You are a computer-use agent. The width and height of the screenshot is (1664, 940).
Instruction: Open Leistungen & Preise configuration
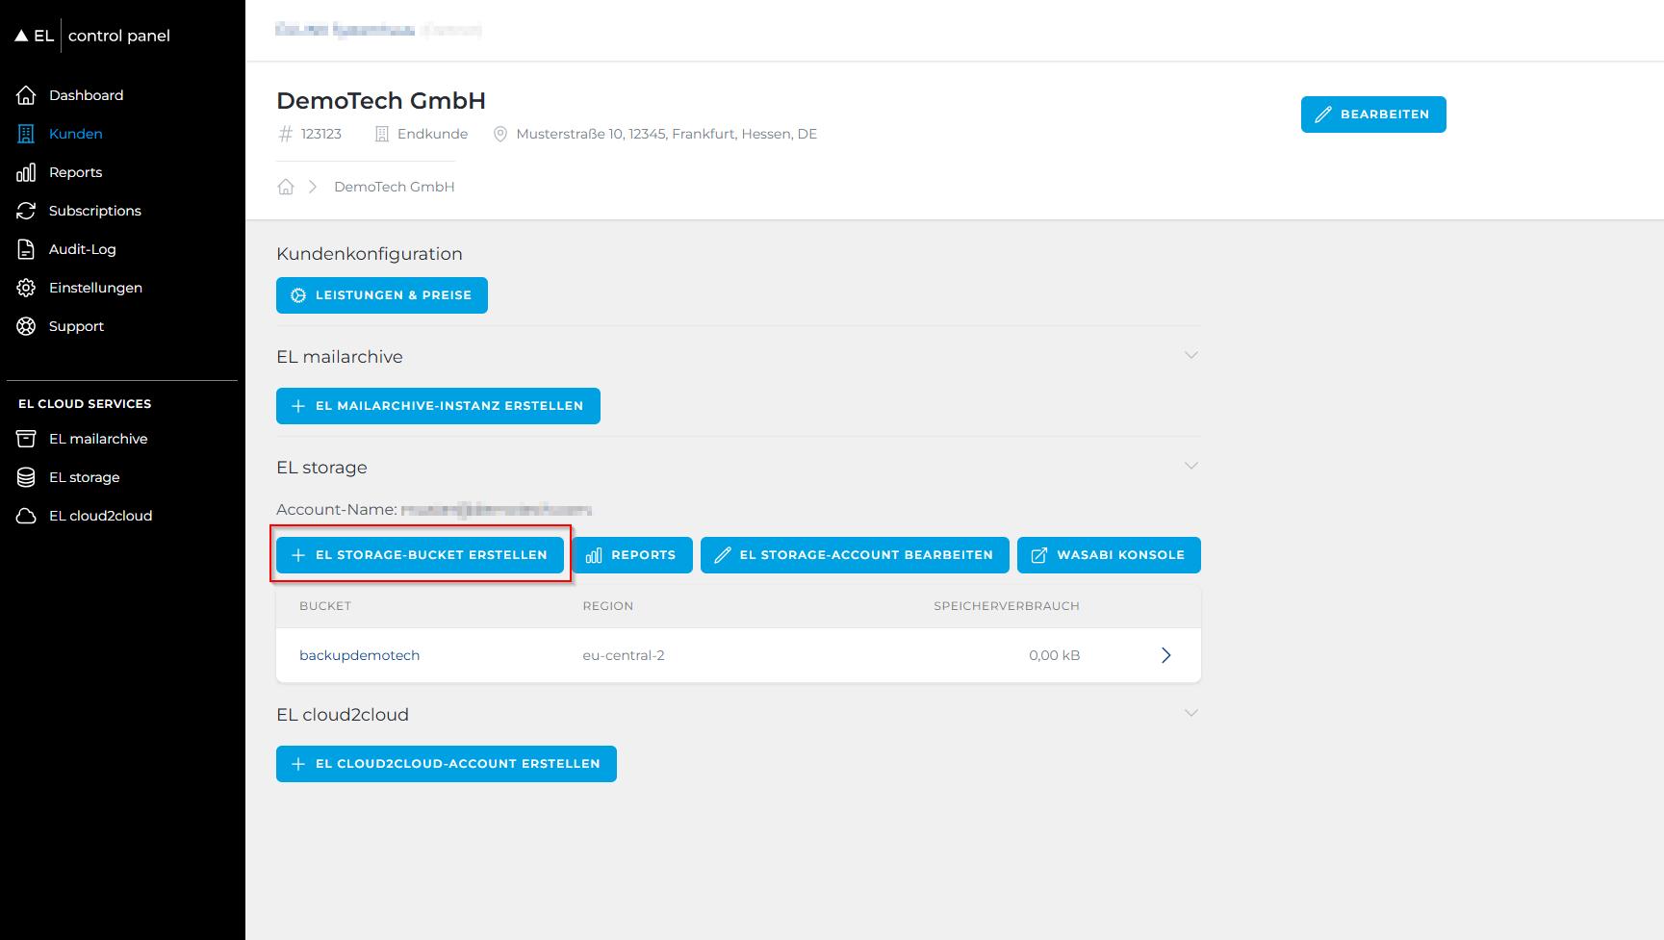point(381,295)
